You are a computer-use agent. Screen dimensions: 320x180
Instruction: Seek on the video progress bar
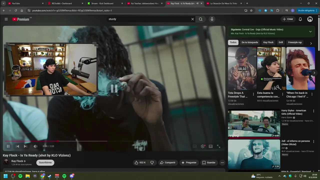114,141
